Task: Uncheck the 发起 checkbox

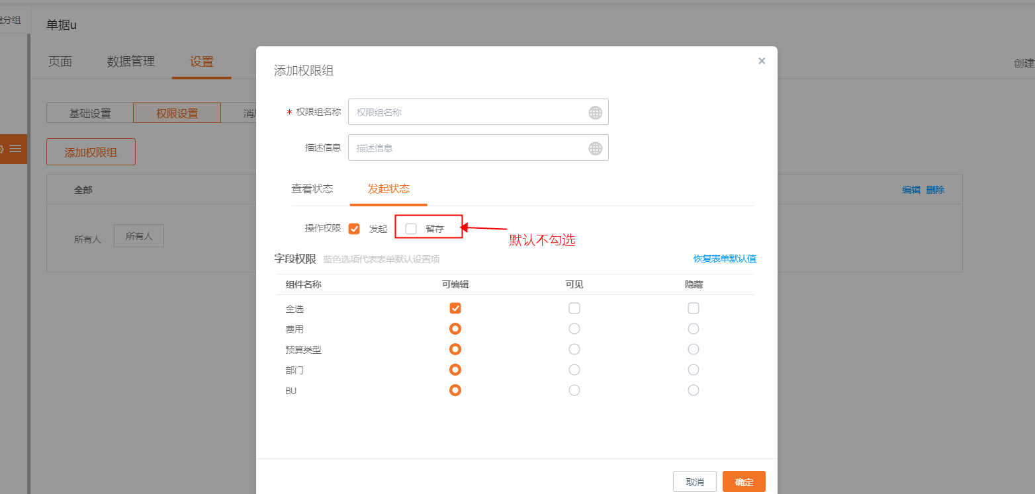Action: 355,227
